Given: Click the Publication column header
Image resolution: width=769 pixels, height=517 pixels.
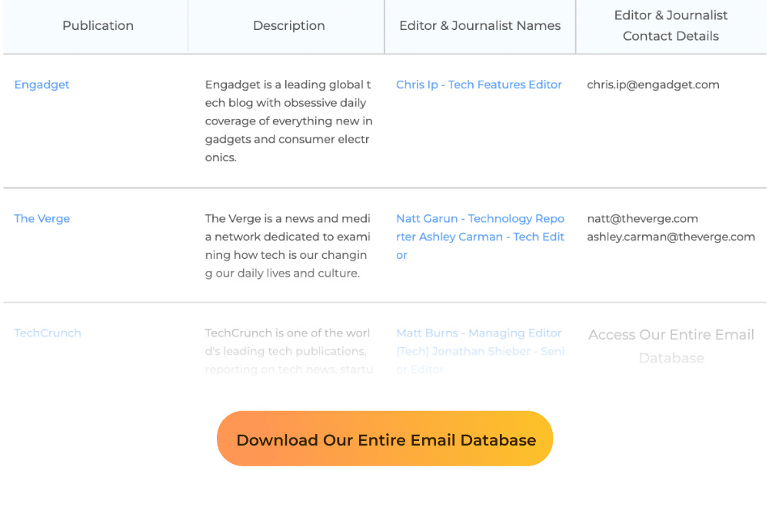Looking at the screenshot, I should pos(98,25).
